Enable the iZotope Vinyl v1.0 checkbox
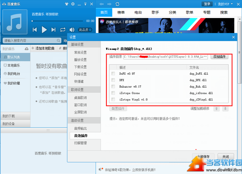242x174 pixels. point(113,99)
